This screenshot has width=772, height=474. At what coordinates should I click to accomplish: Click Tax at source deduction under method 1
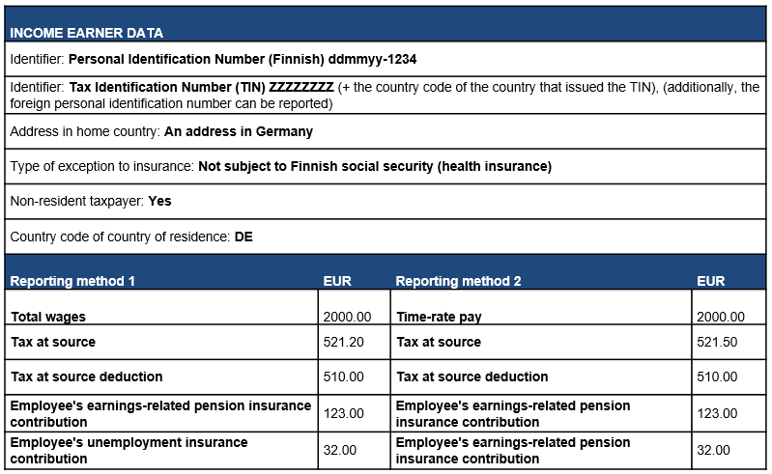coord(86,376)
